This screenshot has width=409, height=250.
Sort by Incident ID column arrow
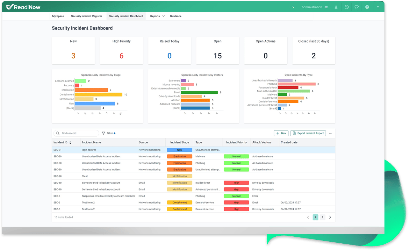click(x=70, y=142)
